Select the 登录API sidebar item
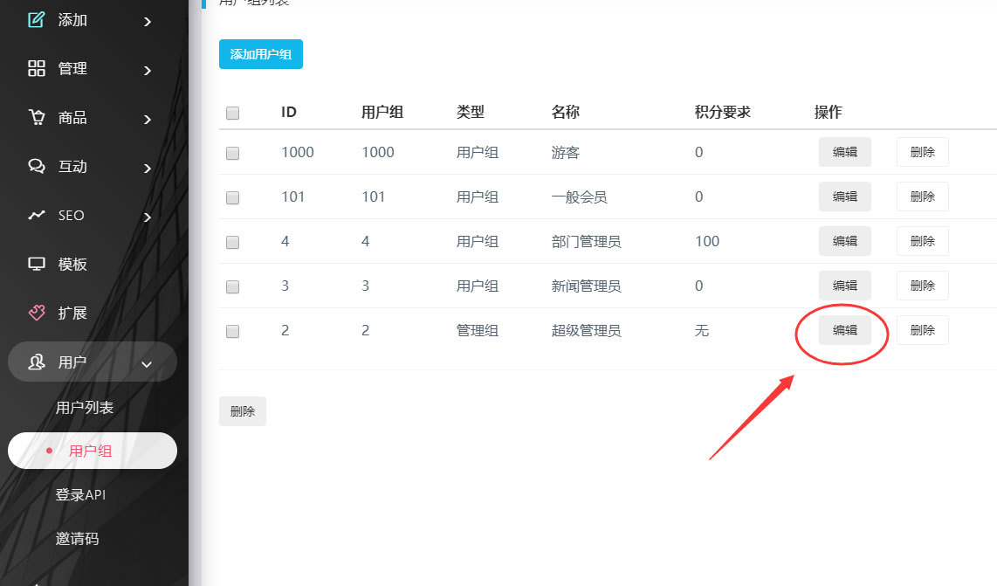Image resolution: width=997 pixels, height=586 pixels. pyautogui.click(x=79, y=494)
